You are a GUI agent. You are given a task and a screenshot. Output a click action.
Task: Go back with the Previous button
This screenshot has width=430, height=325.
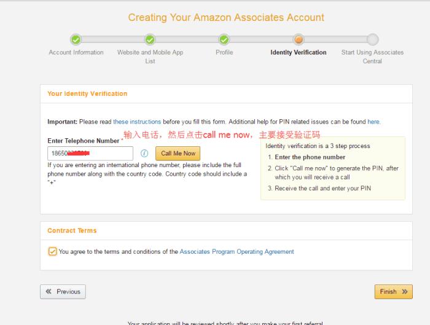pyautogui.click(x=63, y=292)
